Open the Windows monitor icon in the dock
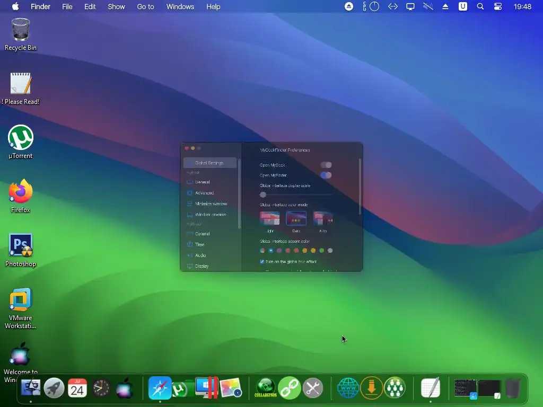 [206, 387]
